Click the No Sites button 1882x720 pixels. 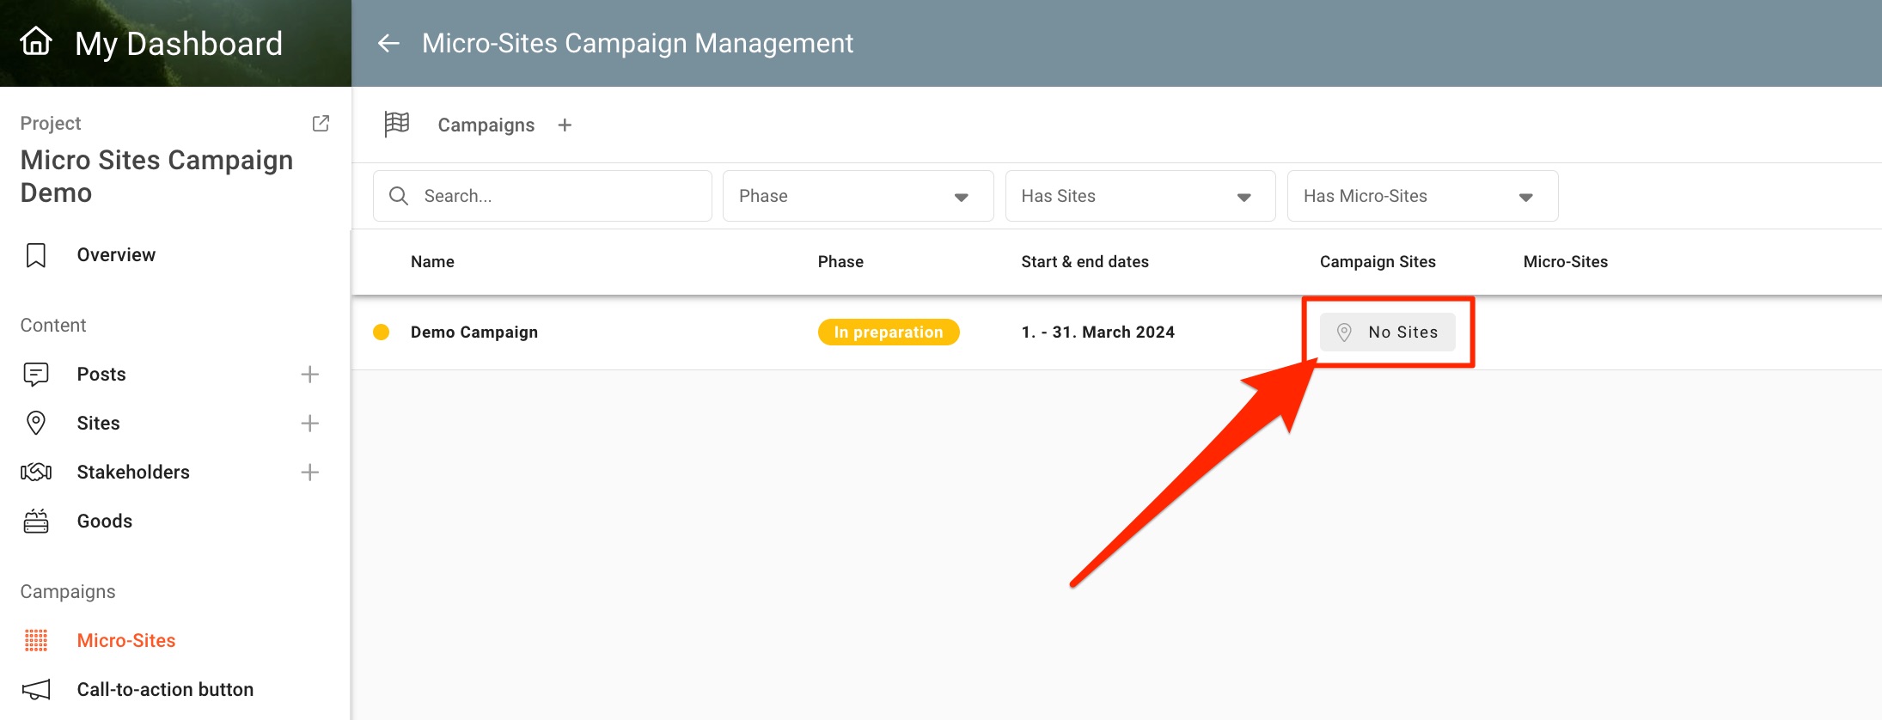1387,333
